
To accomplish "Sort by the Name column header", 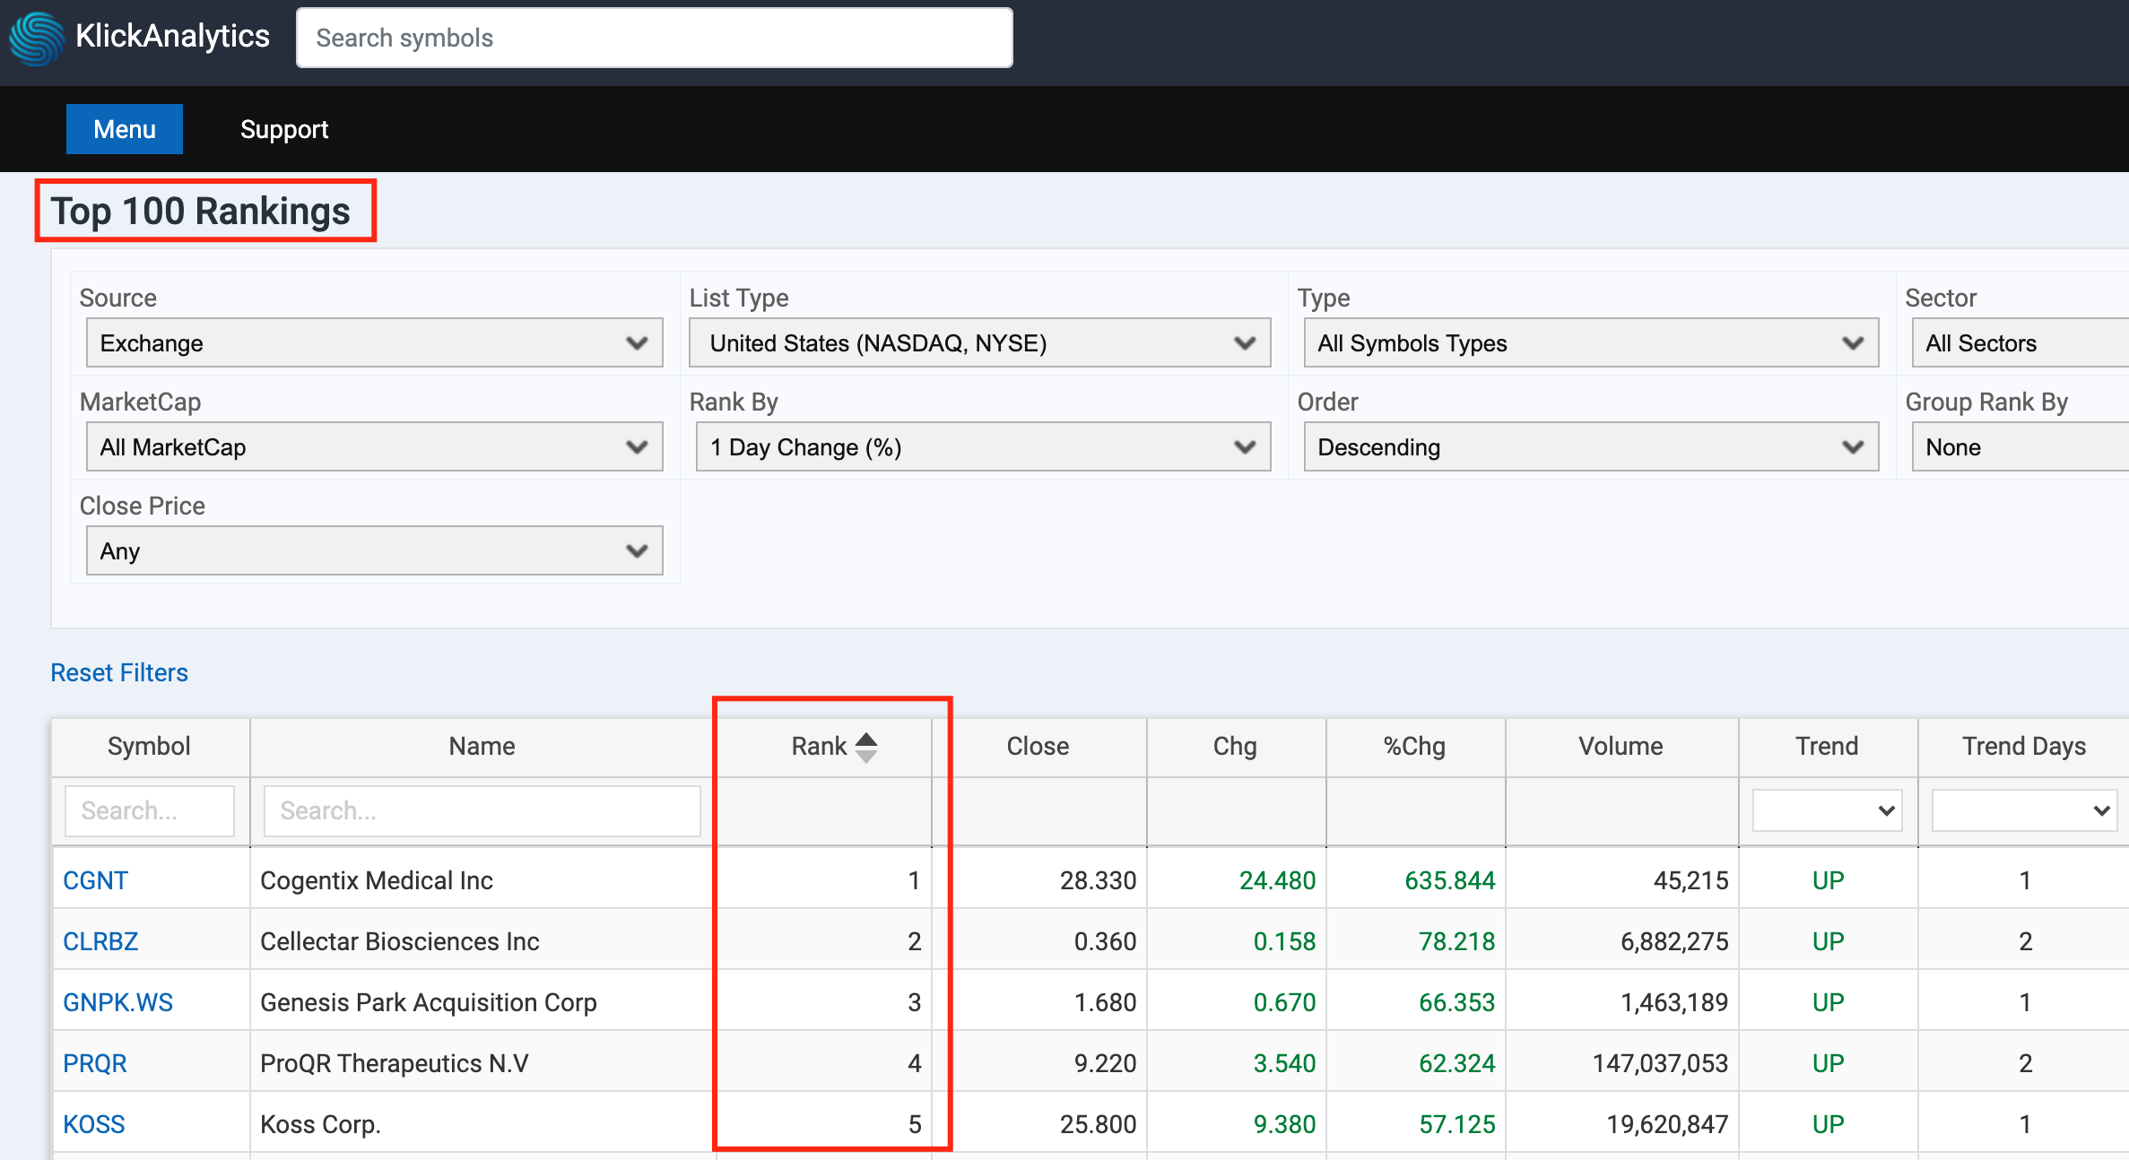I will (x=482, y=746).
